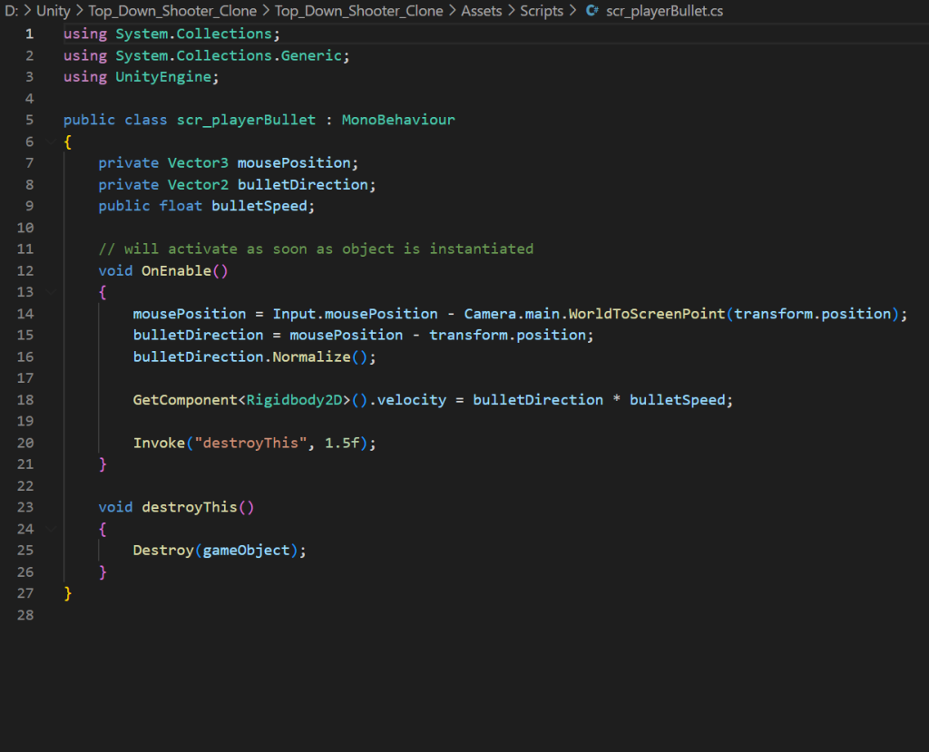Click the bulletSpeed field declaration on line 9
This screenshot has height=752, width=929.
(x=259, y=206)
